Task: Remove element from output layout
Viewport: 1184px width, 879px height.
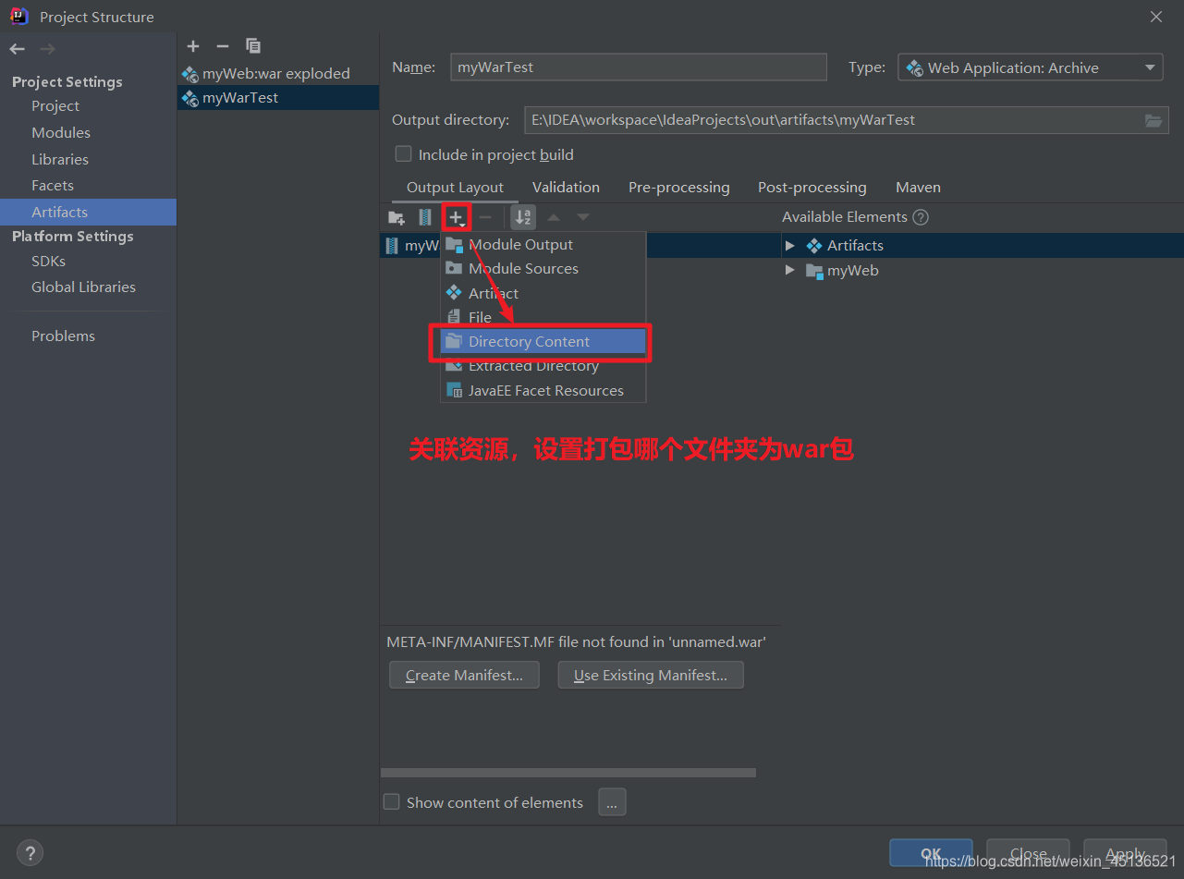Action: (x=485, y=217)
